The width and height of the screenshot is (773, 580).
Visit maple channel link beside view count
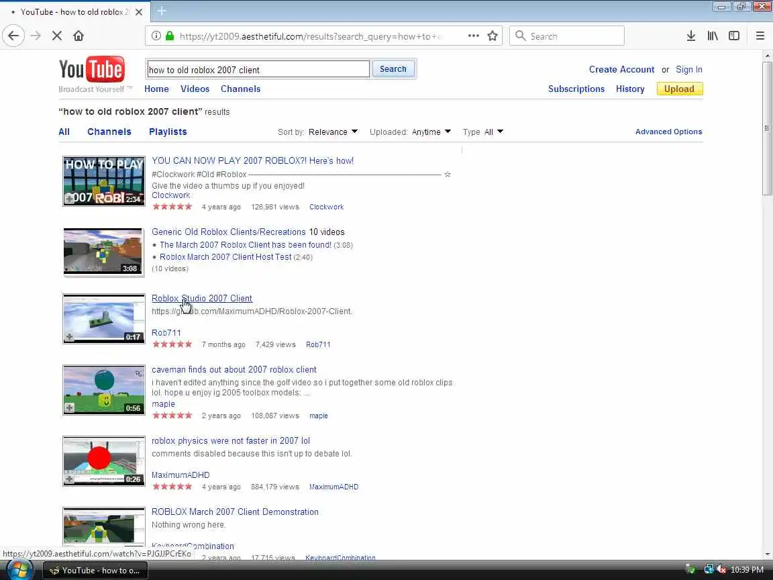[319, 416]
